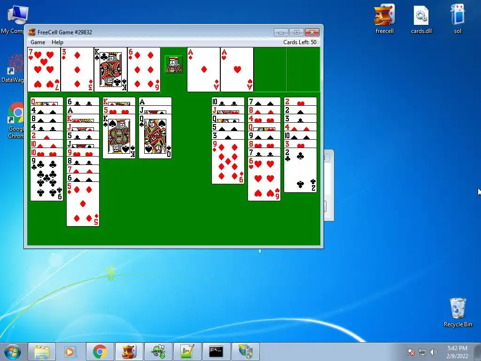Click the 4 of diamonds card
Viewport: 481px width, 361px height.
pos(300,127)
